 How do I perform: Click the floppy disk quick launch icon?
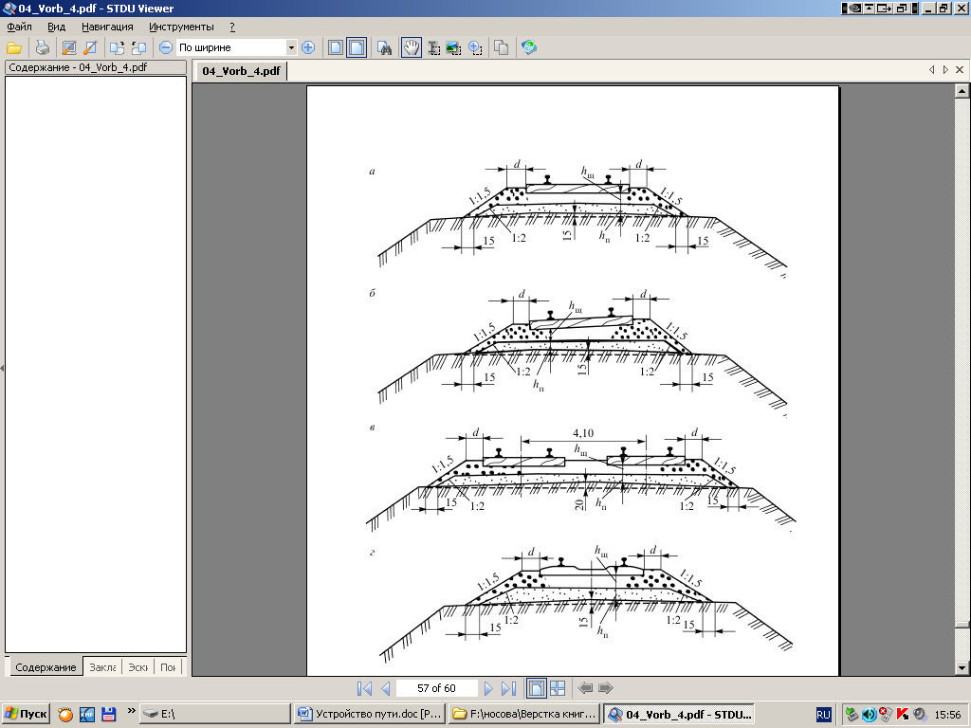coord(109,715)
